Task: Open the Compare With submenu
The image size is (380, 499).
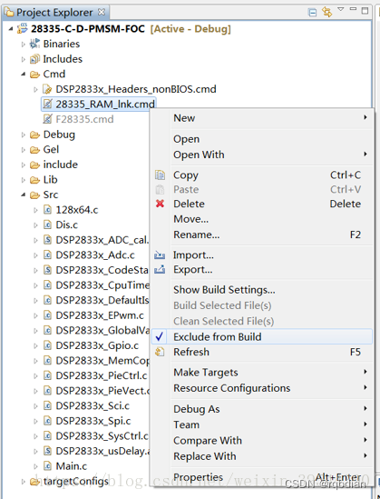Action: 262,441
